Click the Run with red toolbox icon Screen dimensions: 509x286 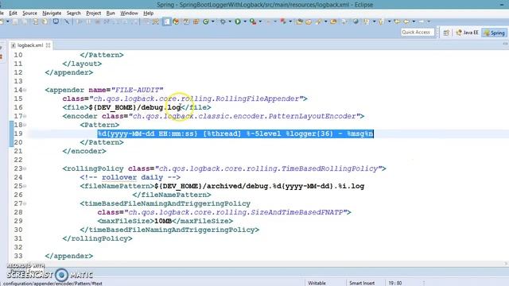click(253, 21)
